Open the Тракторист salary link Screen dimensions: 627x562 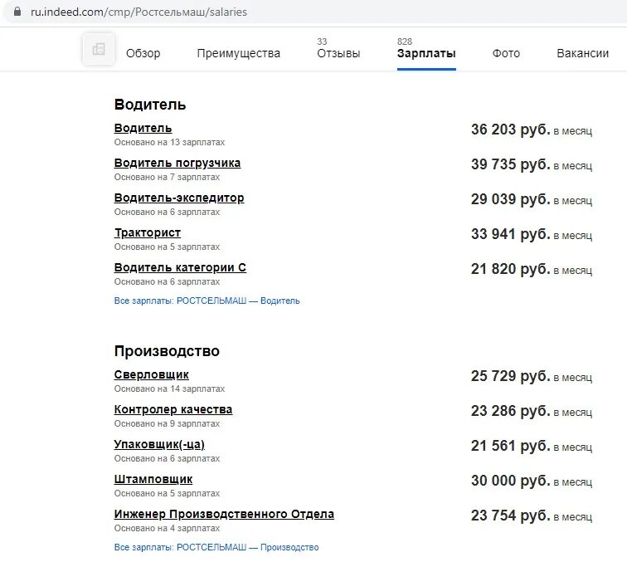coord(147,232)
